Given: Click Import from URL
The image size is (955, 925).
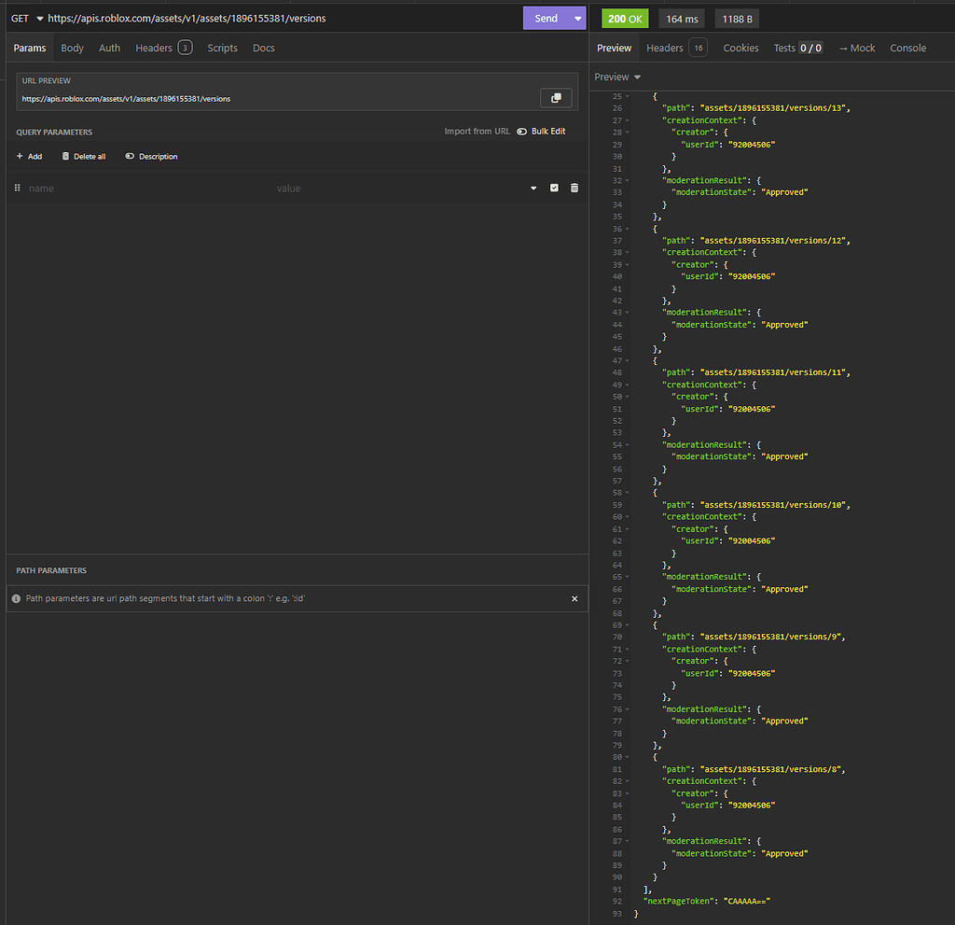Looking at the screenshot, I should (477, 131).
